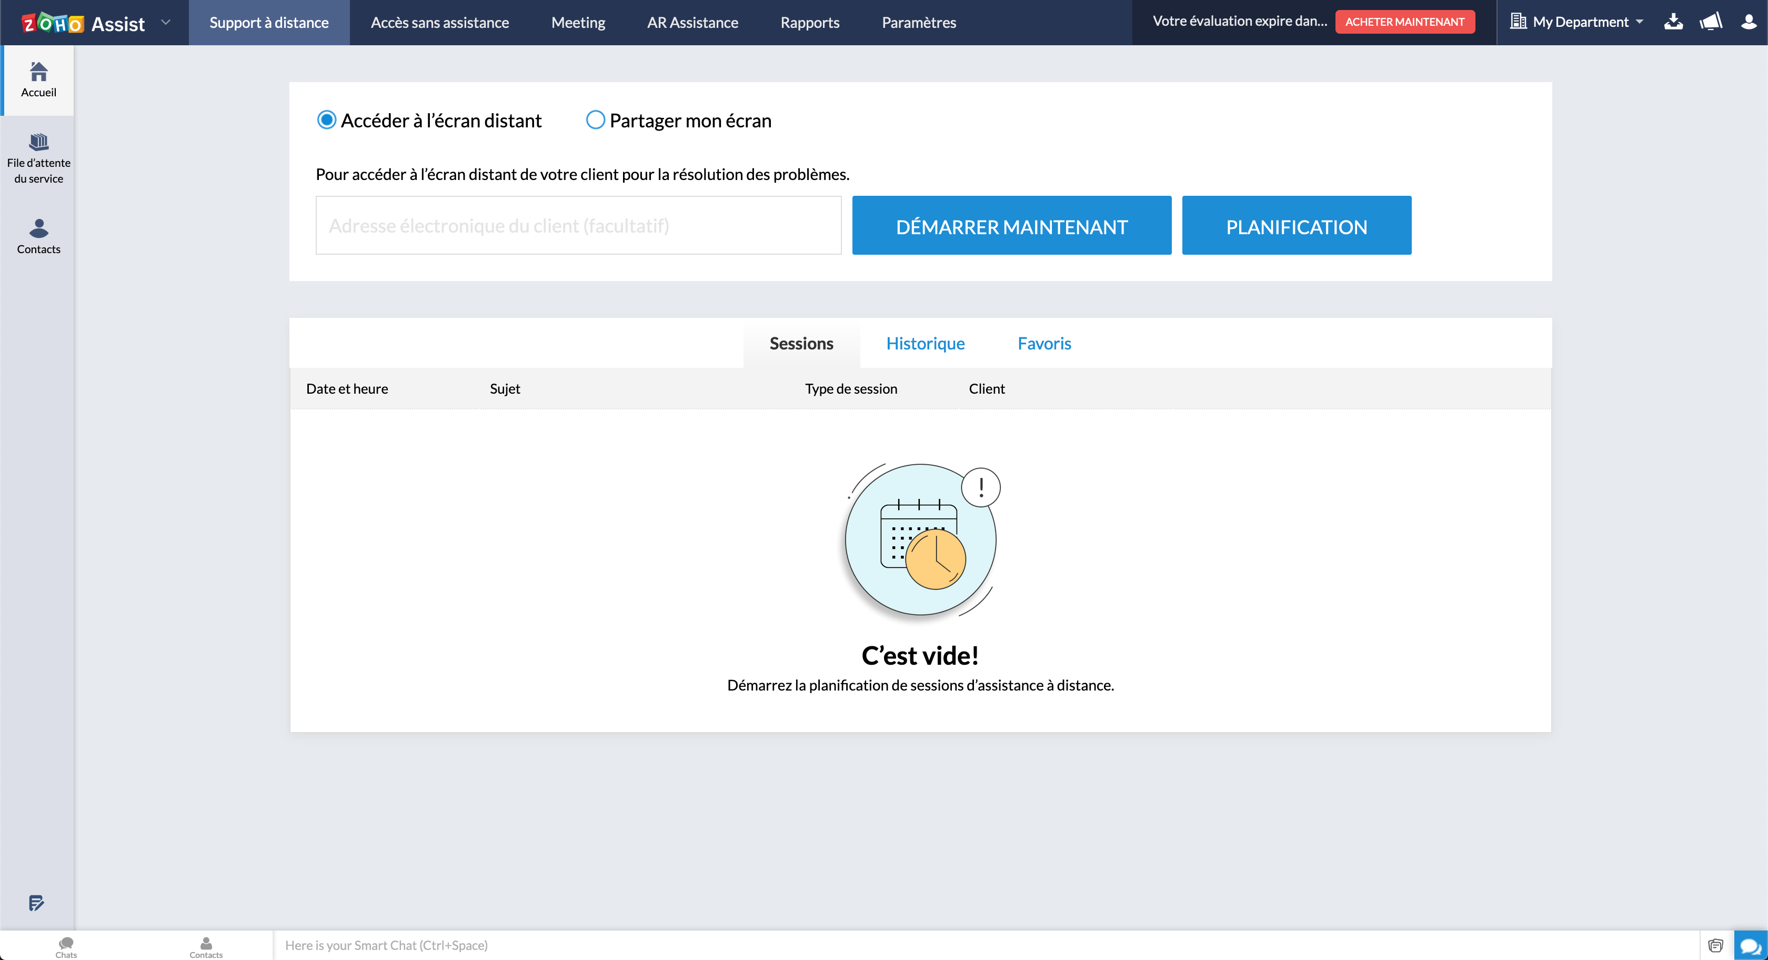
Task: Open the Rapports menu
Action: [810, 23]
